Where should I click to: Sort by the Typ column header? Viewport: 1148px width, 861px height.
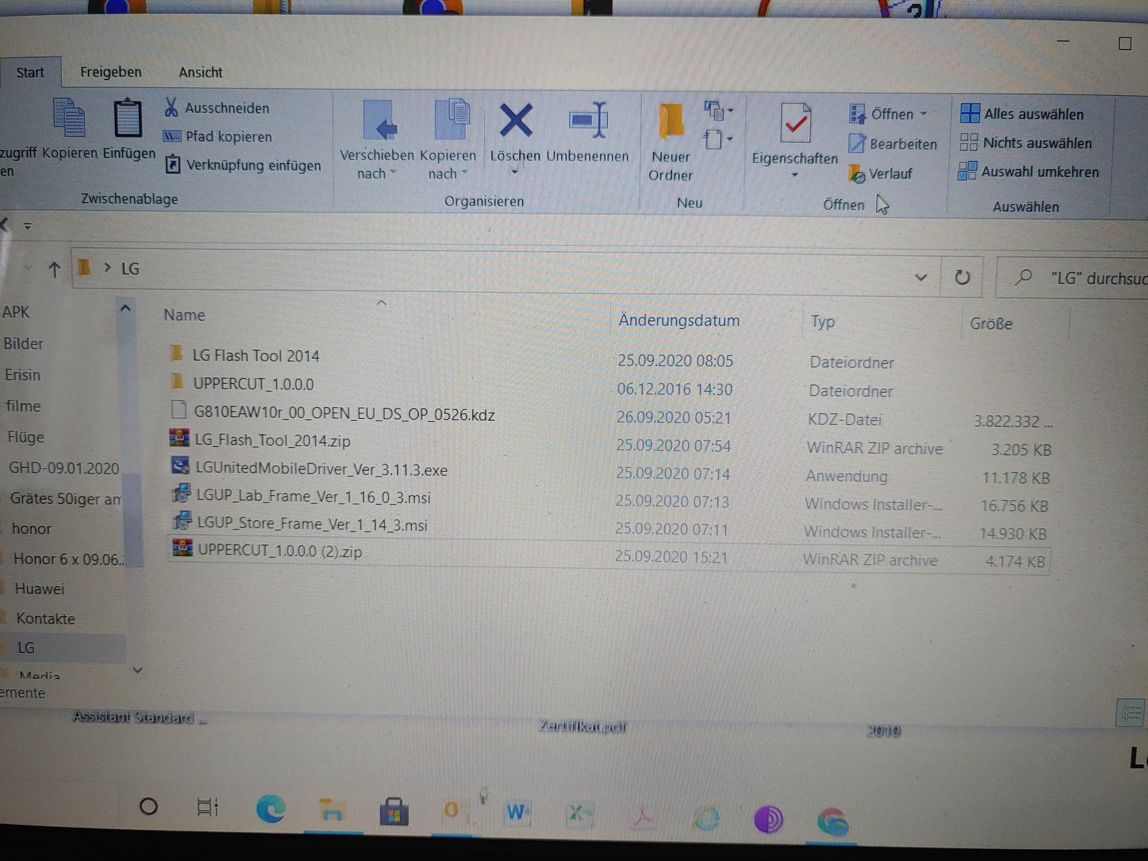tap(822, 322)
